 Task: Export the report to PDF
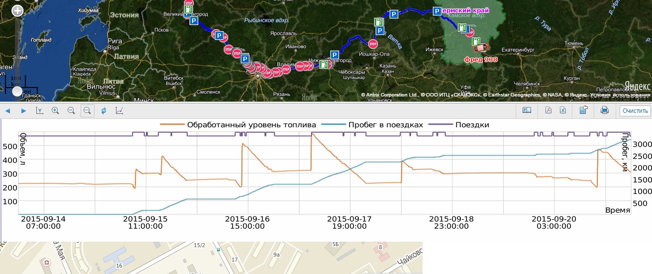(x=549, y=110)
